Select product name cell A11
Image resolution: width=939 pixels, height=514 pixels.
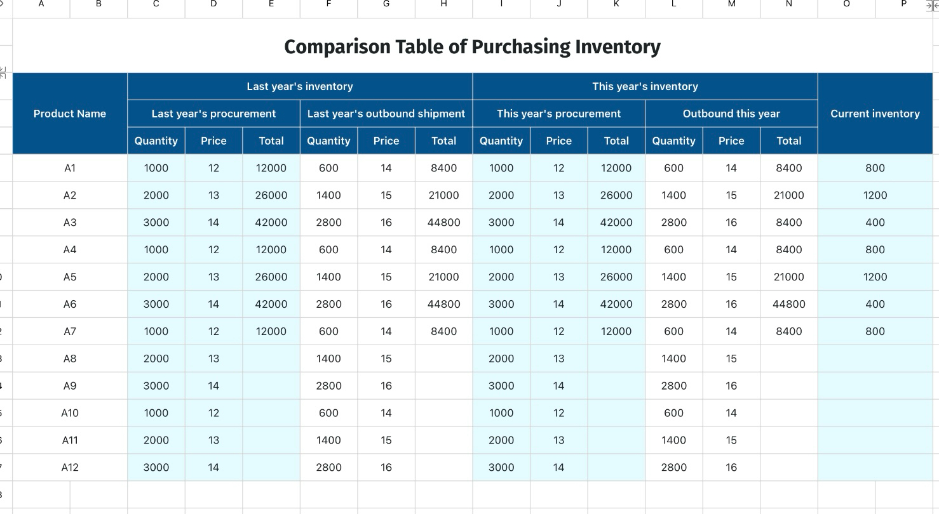tap(70, 440)
